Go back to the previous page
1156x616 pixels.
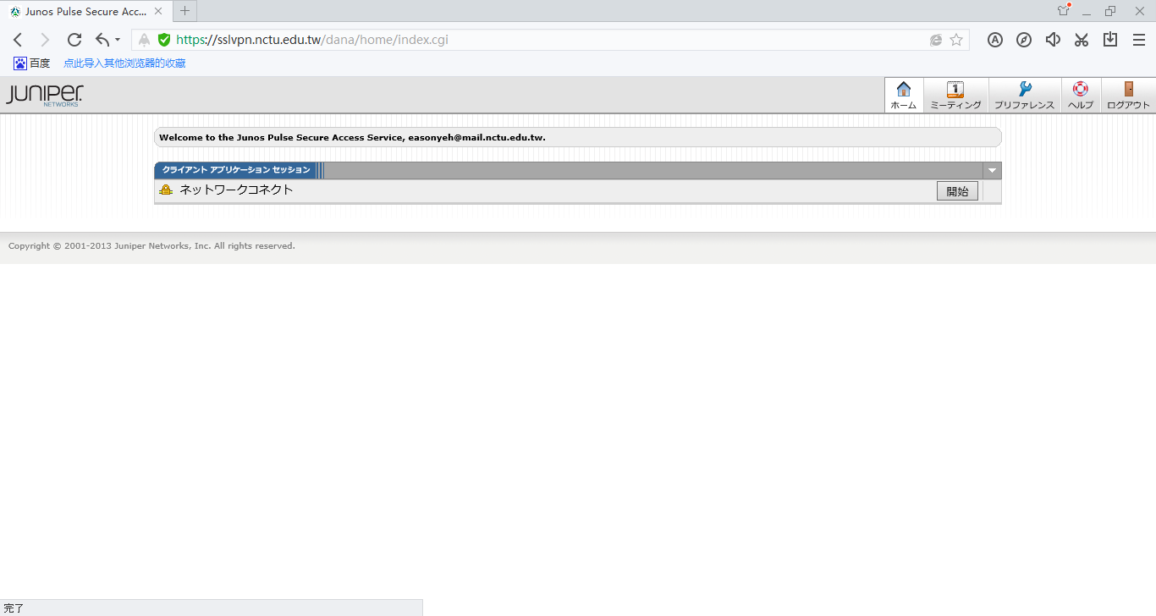point(18,40)
